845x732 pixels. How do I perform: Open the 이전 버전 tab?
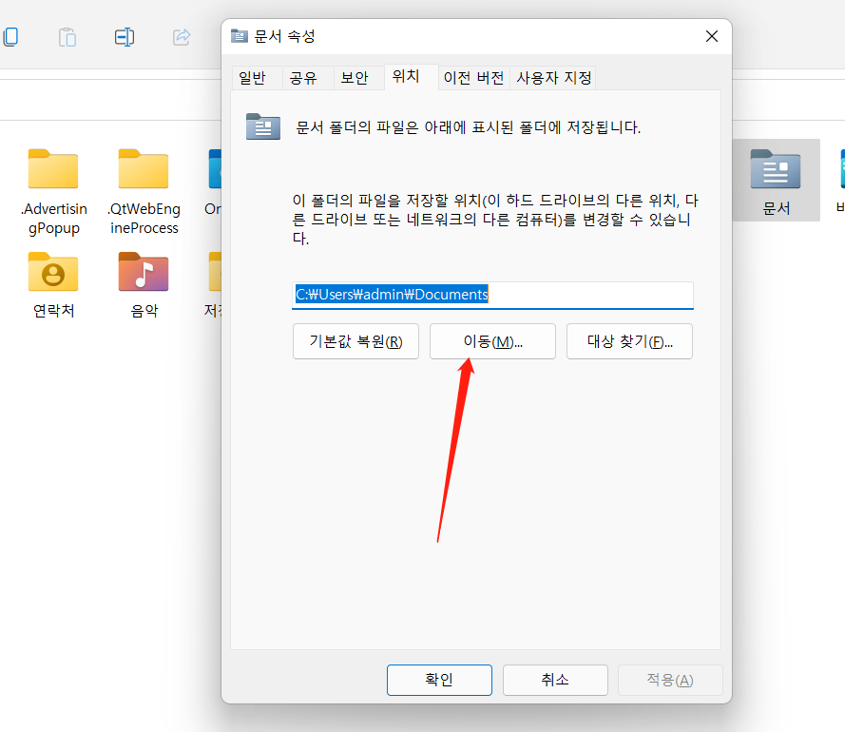coord(472,78)
